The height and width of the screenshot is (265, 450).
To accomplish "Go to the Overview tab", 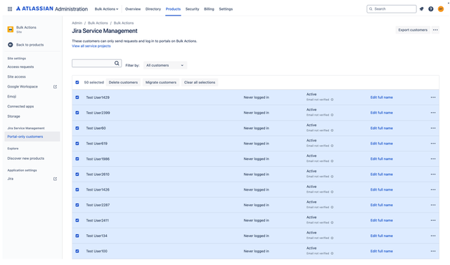I will pos(133,9).
